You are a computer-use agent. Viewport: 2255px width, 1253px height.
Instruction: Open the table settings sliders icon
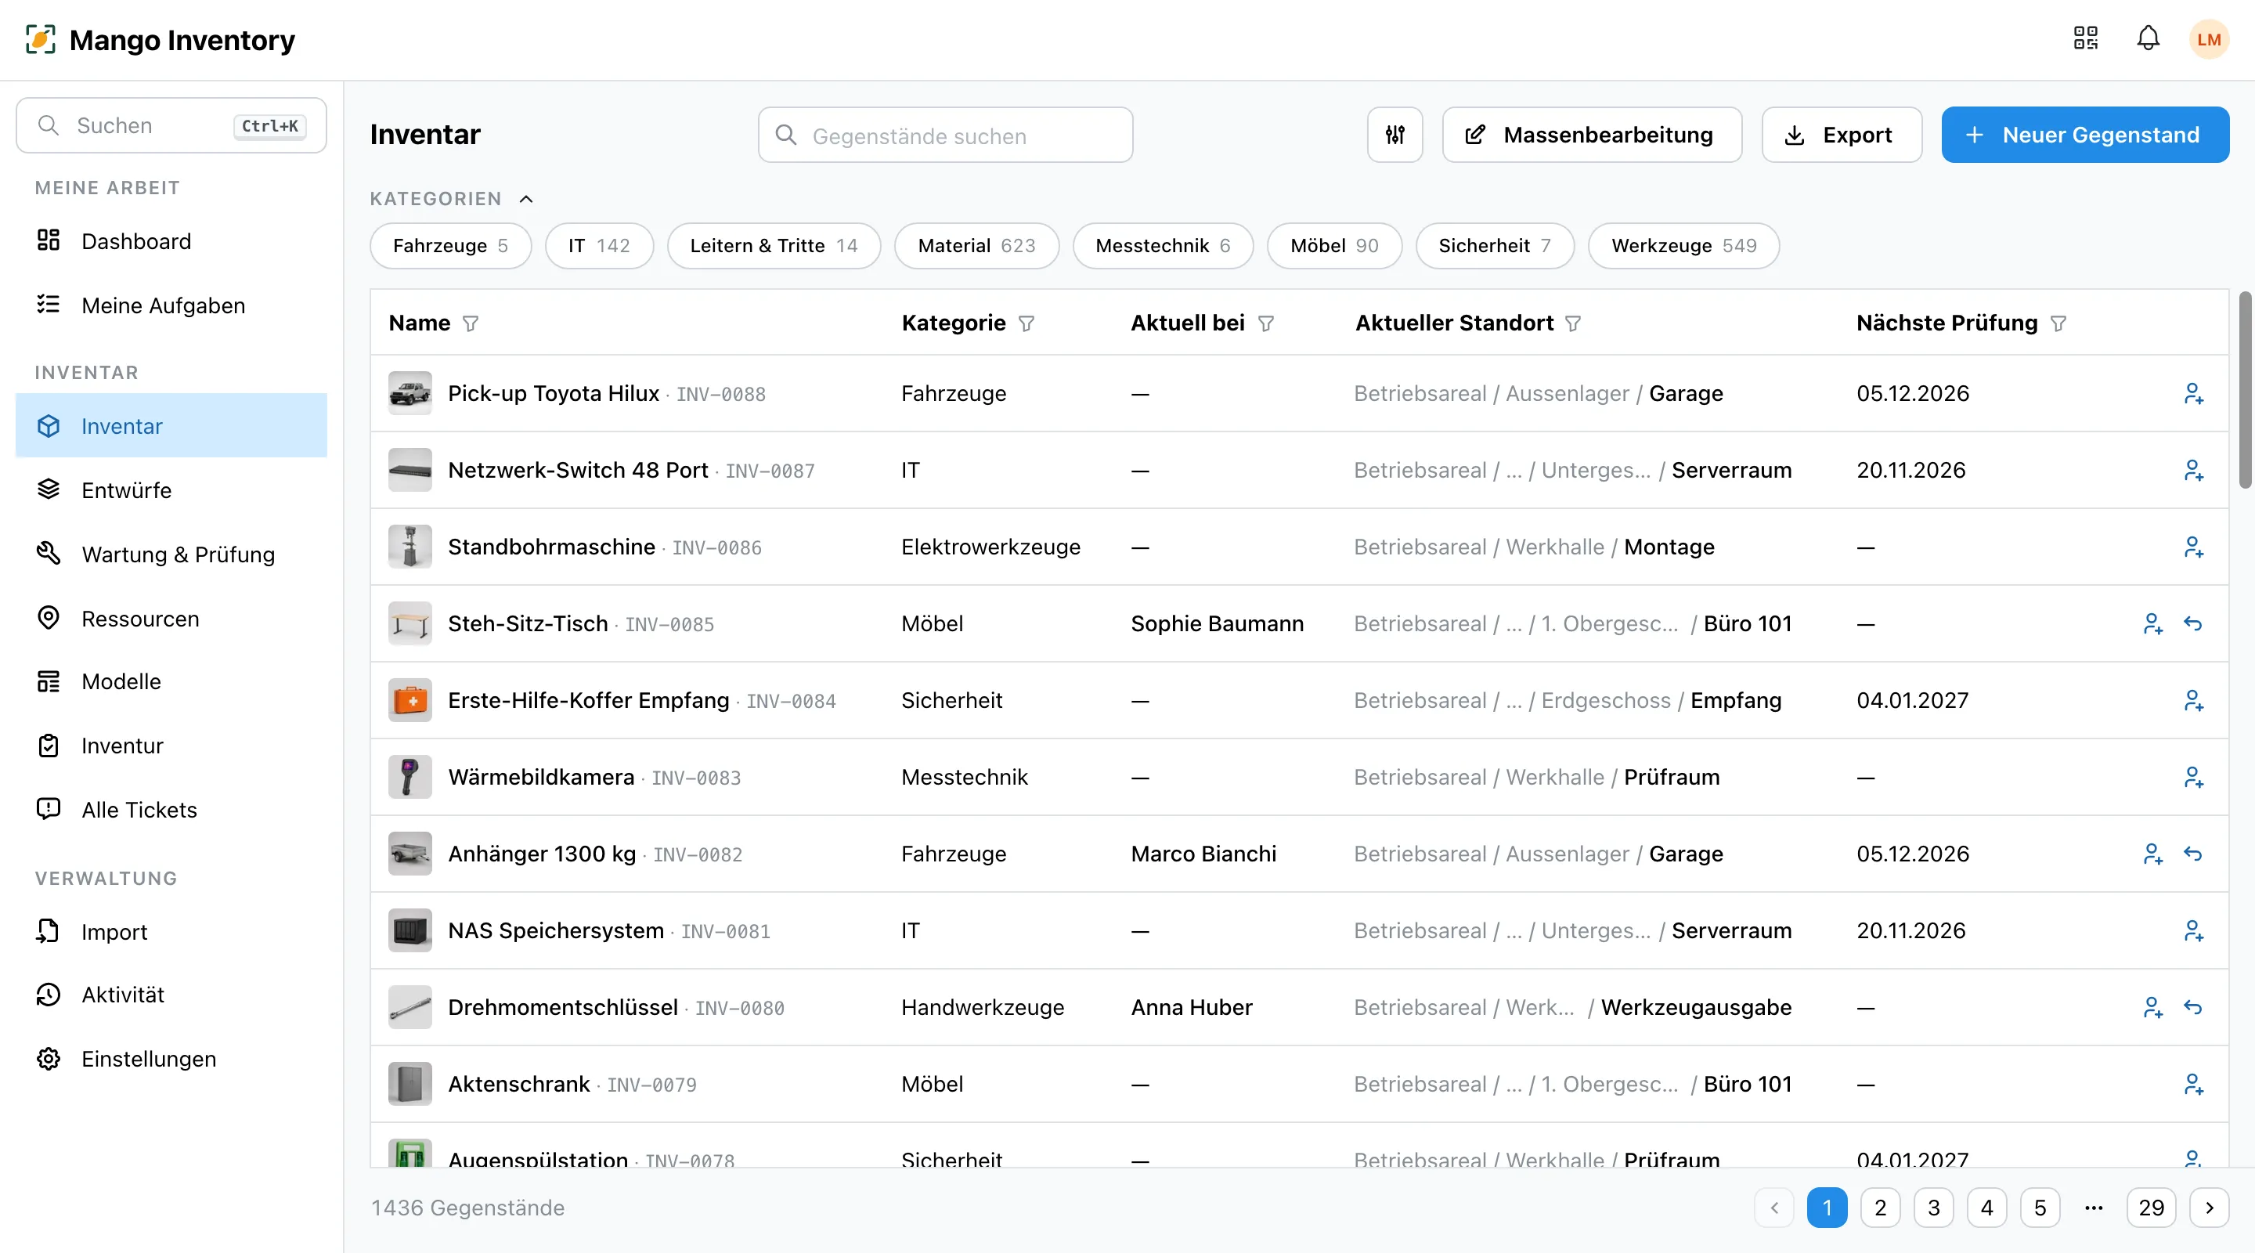point(1394,135)
